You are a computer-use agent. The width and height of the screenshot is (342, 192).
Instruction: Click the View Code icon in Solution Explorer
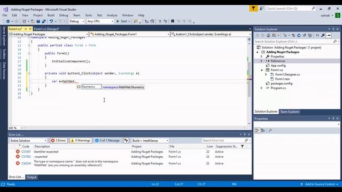coord(317,35)
